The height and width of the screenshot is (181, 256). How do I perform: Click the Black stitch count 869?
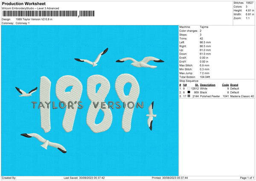pyautogui.click(x=196, y=92)
